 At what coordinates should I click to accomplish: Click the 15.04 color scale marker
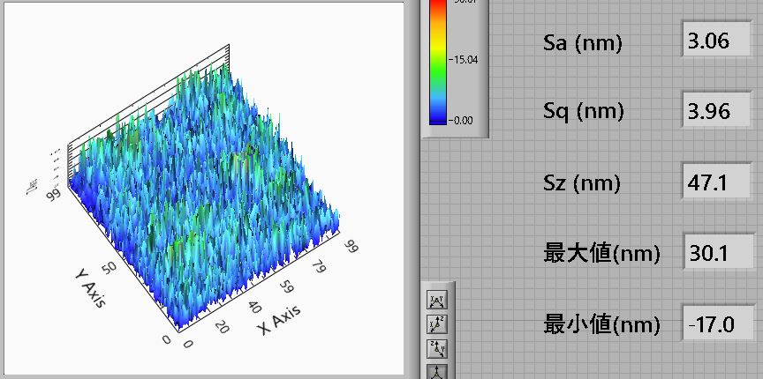(464, 60)
